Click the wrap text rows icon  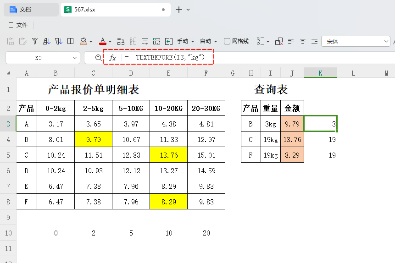(121, 41)
